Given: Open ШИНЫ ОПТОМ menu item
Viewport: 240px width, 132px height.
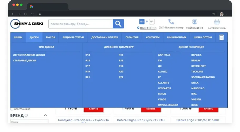Looking at the screenshot, I should point(203,37).
